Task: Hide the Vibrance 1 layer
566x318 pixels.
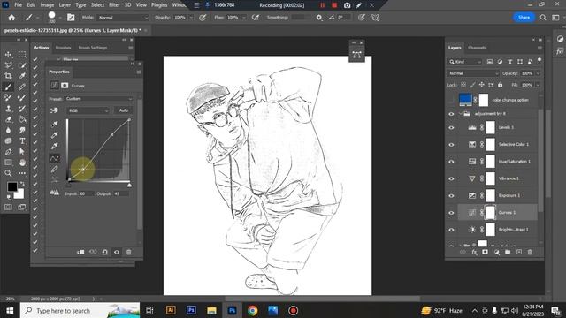Action: tap(451, 178)
